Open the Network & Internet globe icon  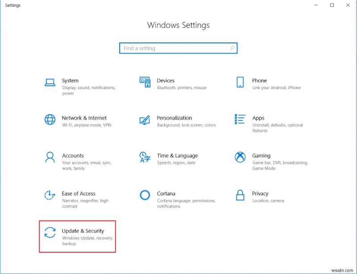coord(50,119)
